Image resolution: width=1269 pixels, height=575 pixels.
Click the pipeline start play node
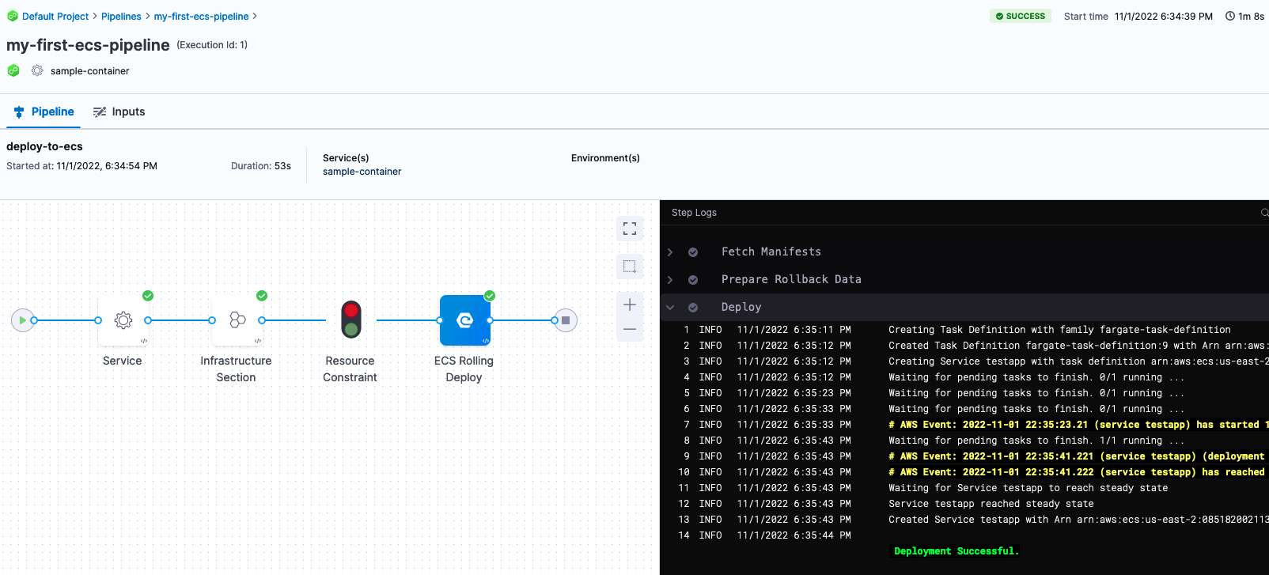pos(22,320)
